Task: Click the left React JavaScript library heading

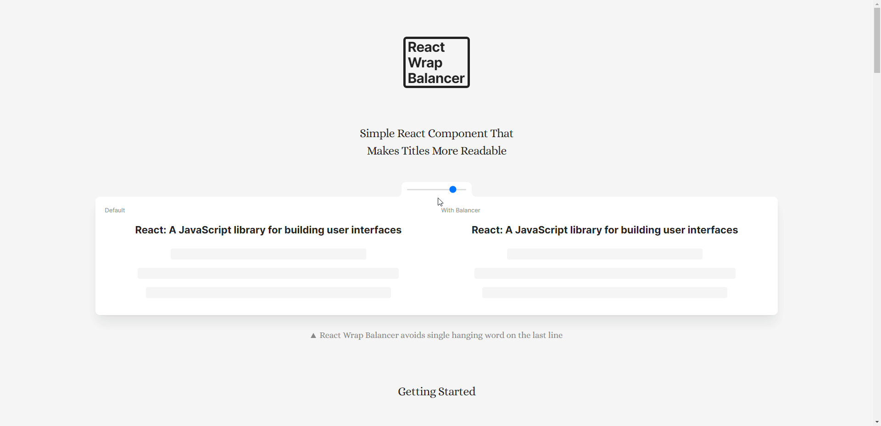Action: pyautogui.click(x=268, y=230)
